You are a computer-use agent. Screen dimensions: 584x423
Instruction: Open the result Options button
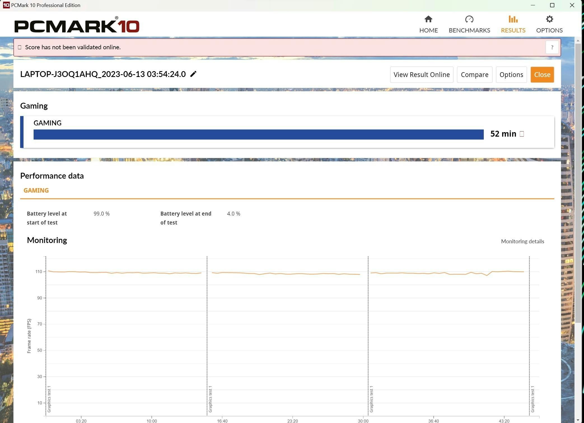511,75
